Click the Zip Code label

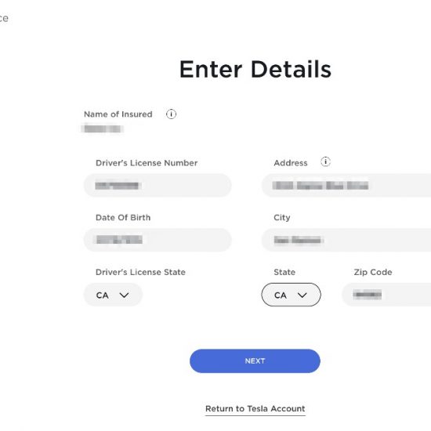point(373,272)
